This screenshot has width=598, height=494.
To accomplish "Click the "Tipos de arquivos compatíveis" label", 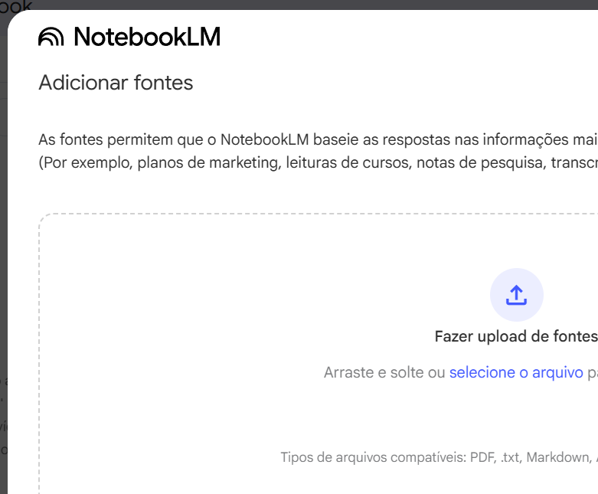I will click(373, 458).
